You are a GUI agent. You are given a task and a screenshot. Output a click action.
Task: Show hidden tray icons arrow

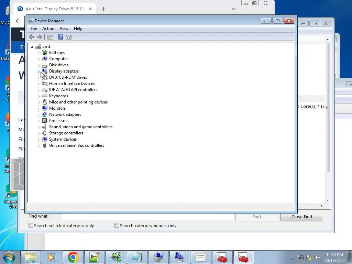point(292,258)
